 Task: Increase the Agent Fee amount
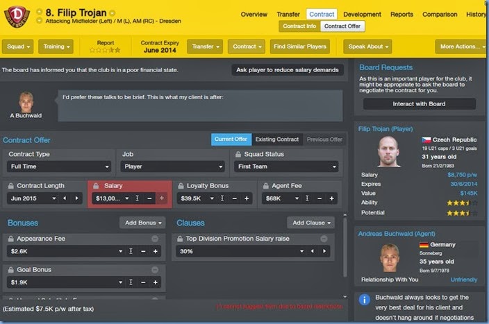[332, 198]
